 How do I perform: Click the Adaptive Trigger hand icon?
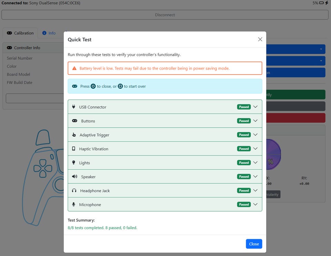74,135
